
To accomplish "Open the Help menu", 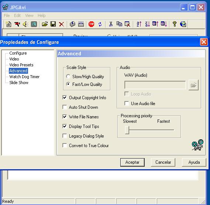I will point(41,15).
